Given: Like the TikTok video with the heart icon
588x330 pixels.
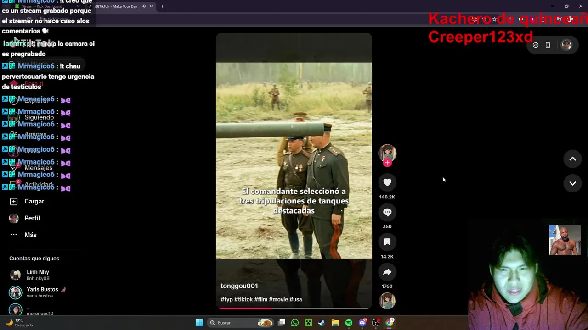Looking at the screenshot, I should (387, 182).
